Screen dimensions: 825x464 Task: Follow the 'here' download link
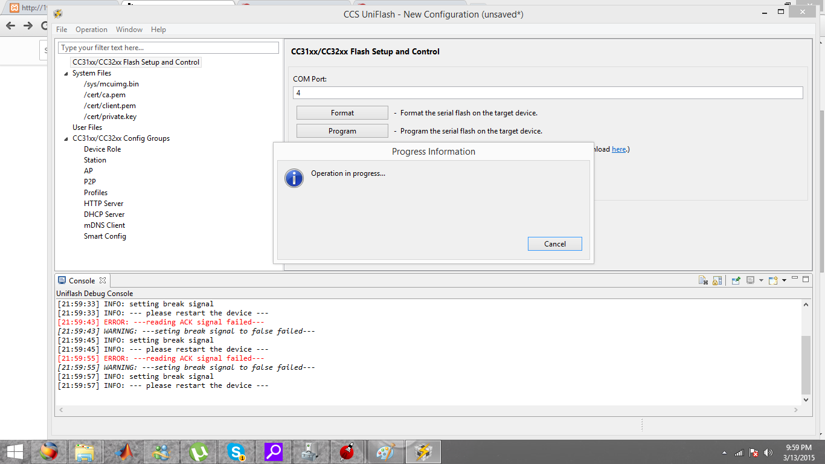[619, 149]
